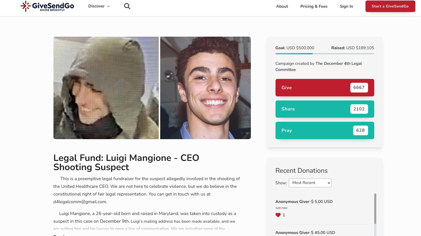Expand the Discover menu chevron

tap(108, 6)
